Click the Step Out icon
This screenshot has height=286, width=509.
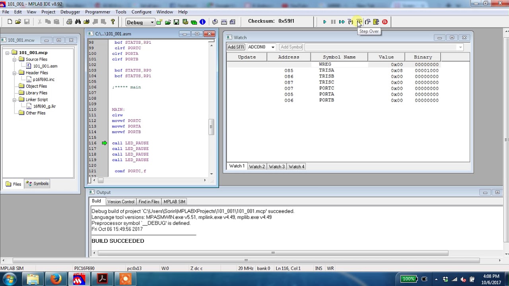click(367, 22)
